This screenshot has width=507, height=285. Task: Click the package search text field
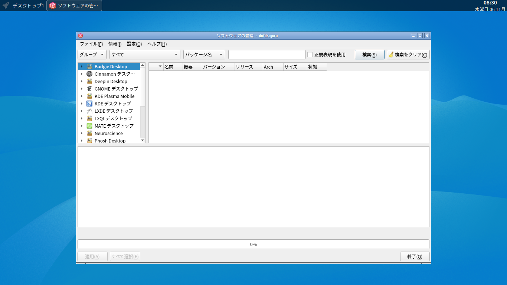(x=267, y=55)
